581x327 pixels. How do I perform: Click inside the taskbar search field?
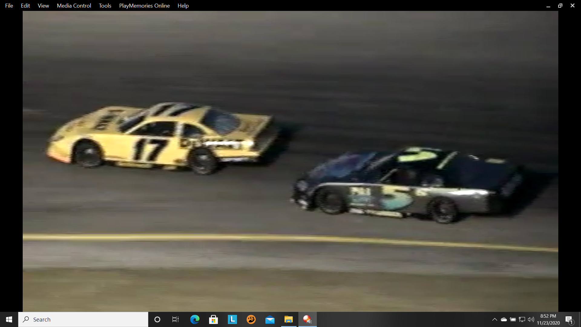[x=83, y=319]
